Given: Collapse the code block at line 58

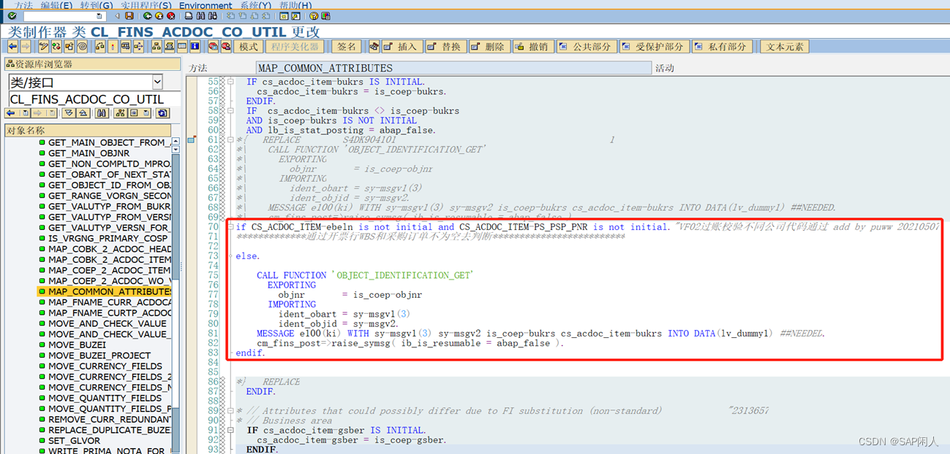Looking at the screenshot, I should pyautogui.click(x=230, y=111).
